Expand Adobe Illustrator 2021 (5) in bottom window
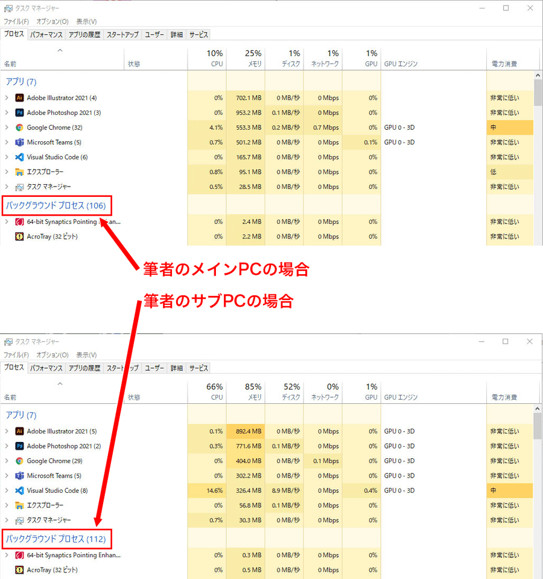543x579 pixels. (x=7, y=431)
